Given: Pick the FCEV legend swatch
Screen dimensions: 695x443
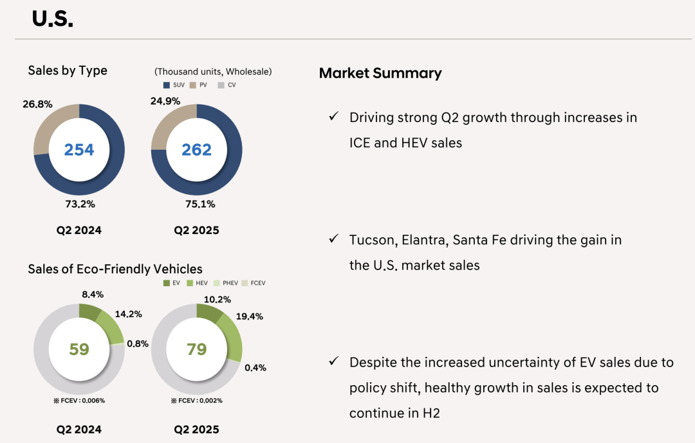Looking at the screenshot, I should 246,283.
